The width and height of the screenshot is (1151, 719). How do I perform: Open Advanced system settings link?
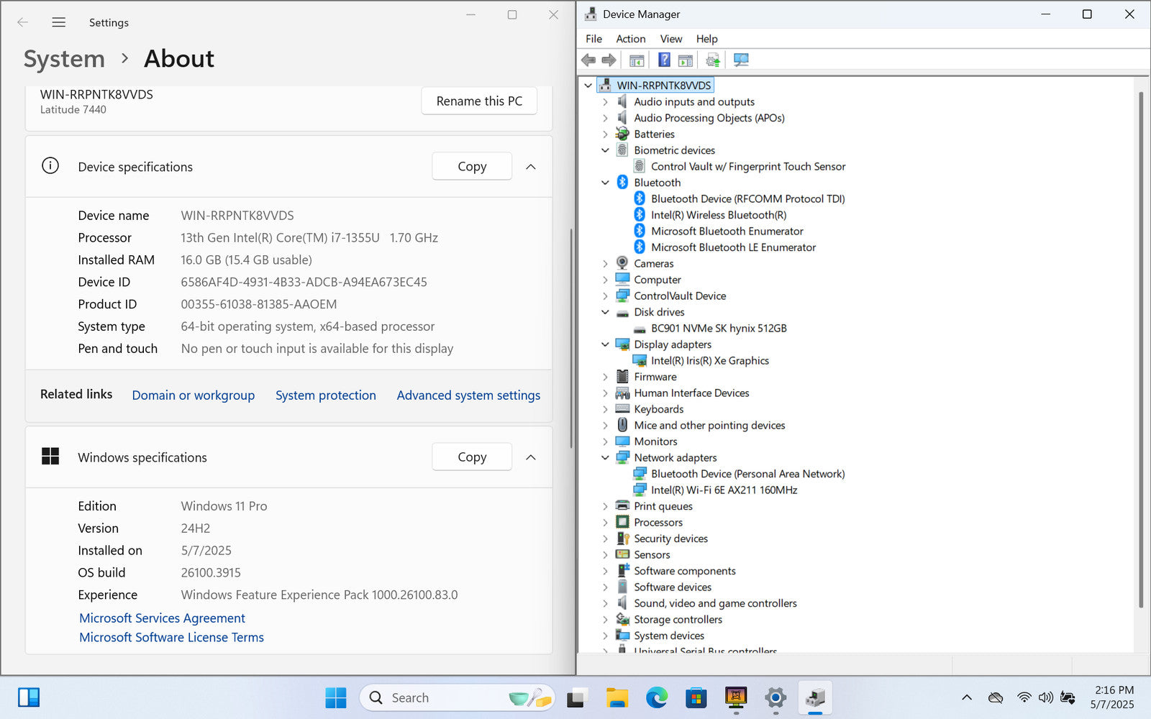[x=468, y=395]
